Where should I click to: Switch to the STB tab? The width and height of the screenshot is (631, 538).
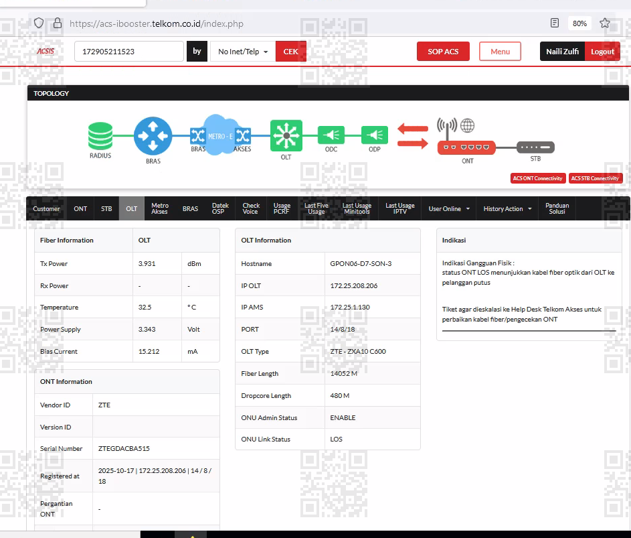106,209
